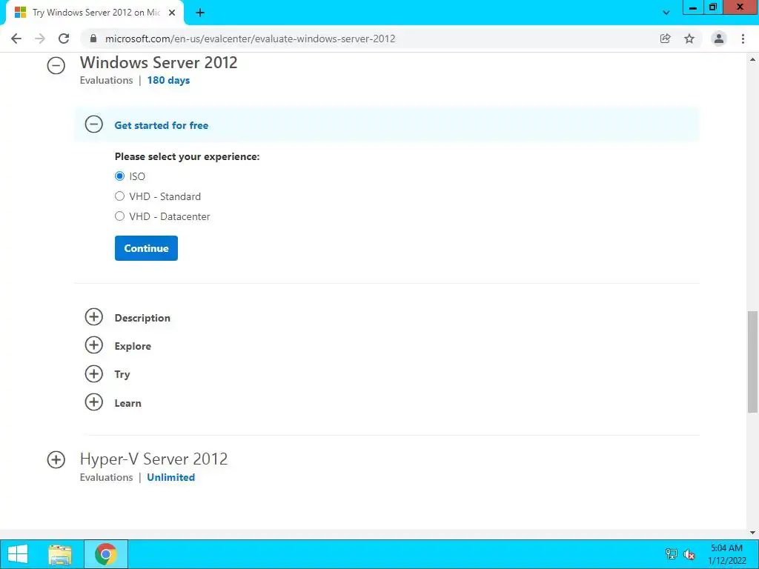Choose VHD - Standard radio option
Image resolution: width=759 pixels, height=569 pixels.
pos(119,196)
